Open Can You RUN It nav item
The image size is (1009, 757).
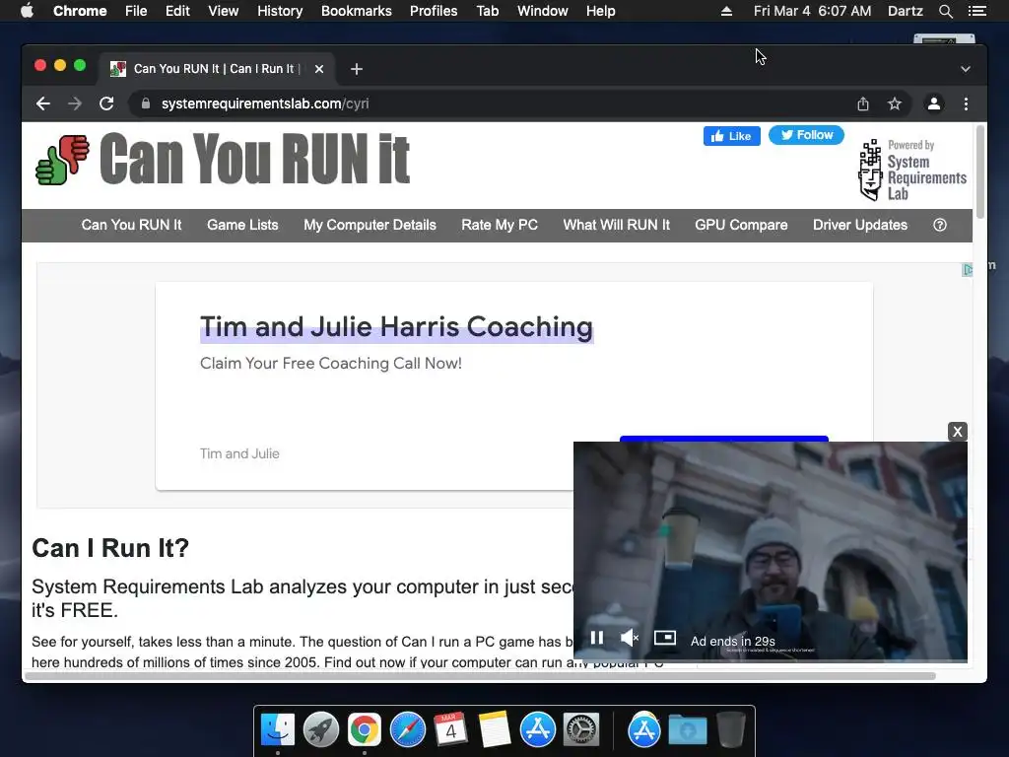point(131,225)
